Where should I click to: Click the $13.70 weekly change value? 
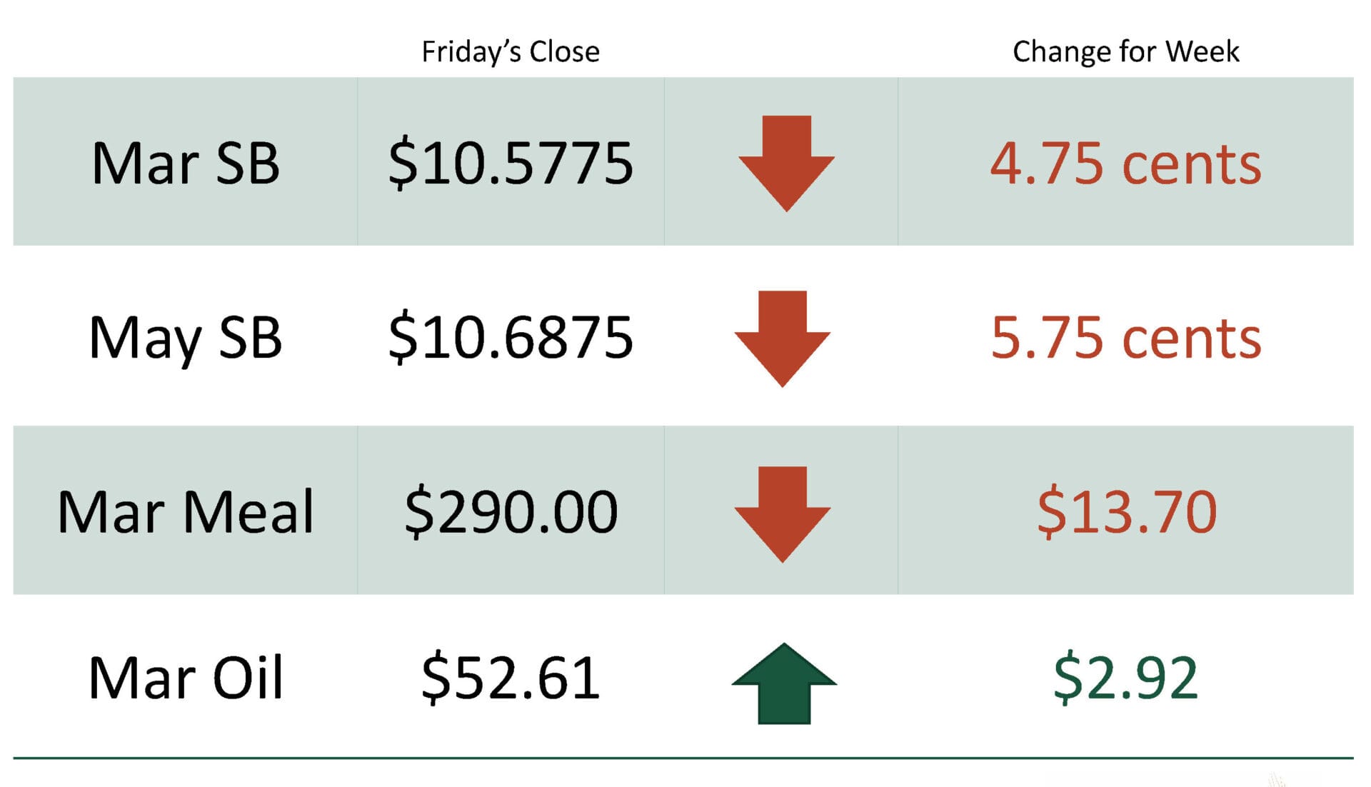pos(1127,512)
